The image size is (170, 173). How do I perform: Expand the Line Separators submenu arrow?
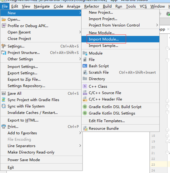click(x=80, y=146)
